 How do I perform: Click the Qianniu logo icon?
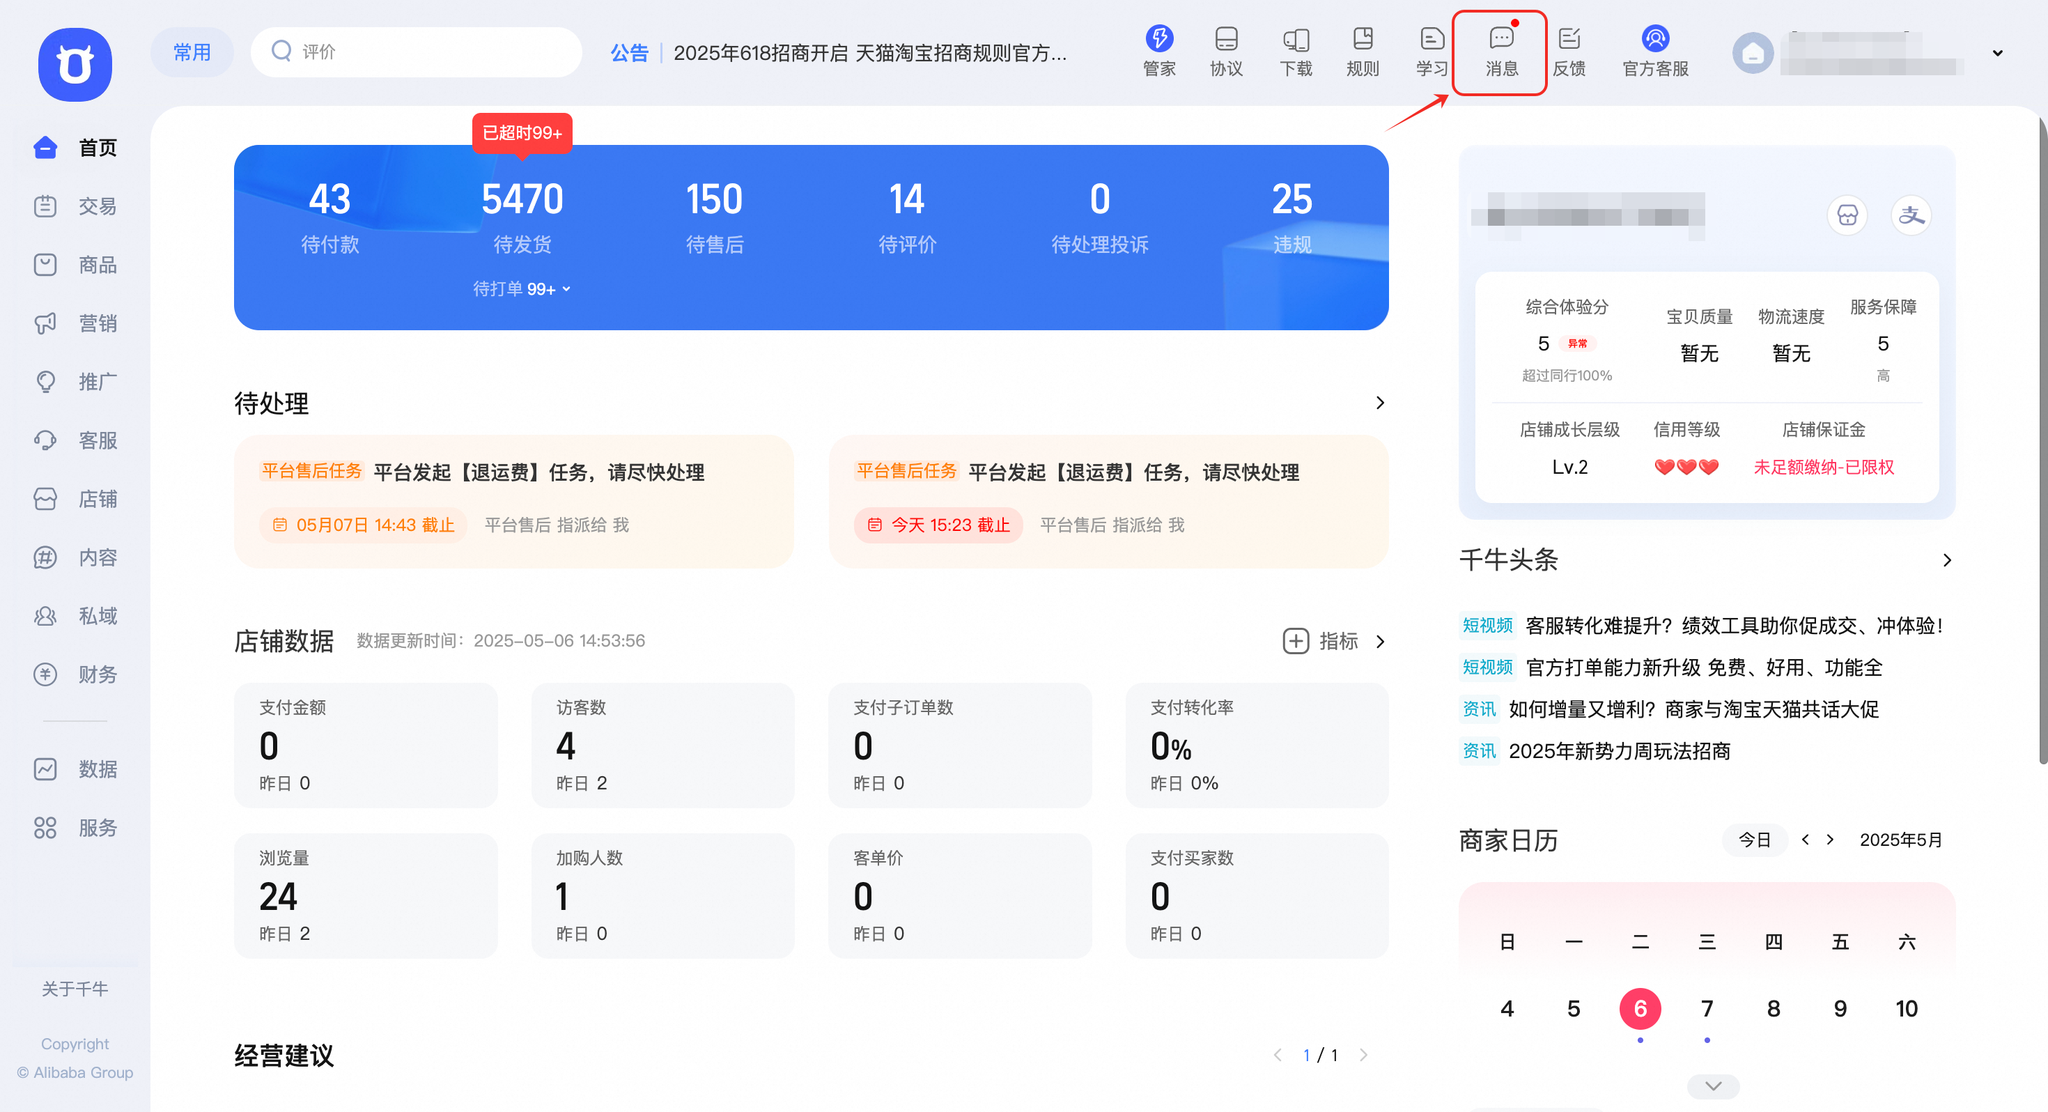(x=75, y=64)
